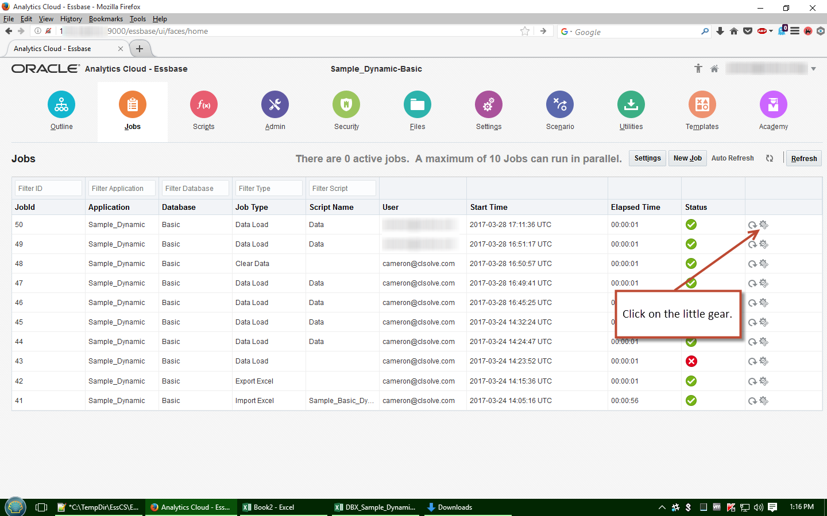The image size is (827, 516).
Task: Click the "Sample_Basic_Dy..." script name cell
Action: 341,401
